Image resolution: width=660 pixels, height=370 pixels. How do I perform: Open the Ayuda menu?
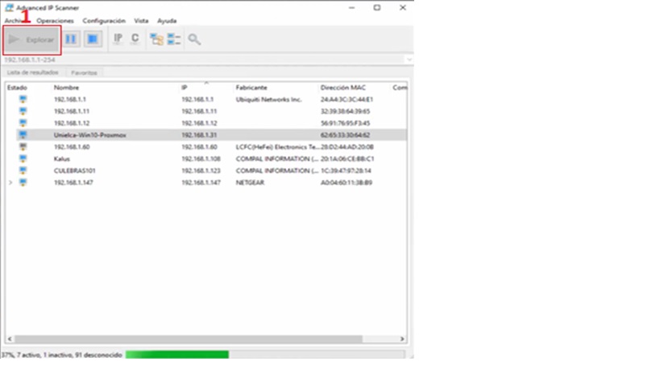167,21
